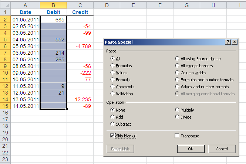Select All except borders option
Image resolution: width=246 pixels, height=164 pixels.
click(x=177, y=66)
